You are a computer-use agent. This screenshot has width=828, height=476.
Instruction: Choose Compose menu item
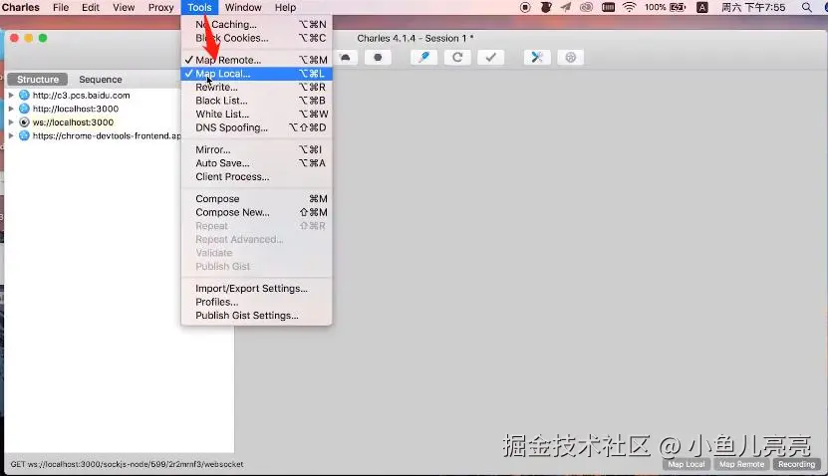pos(257,199)
